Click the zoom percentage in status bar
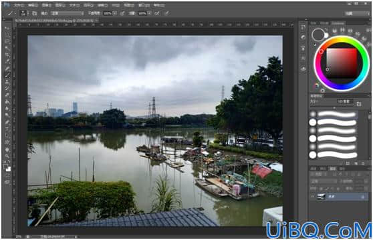The width and height of the screenshot is (373, 240). [x=19, y=237]
